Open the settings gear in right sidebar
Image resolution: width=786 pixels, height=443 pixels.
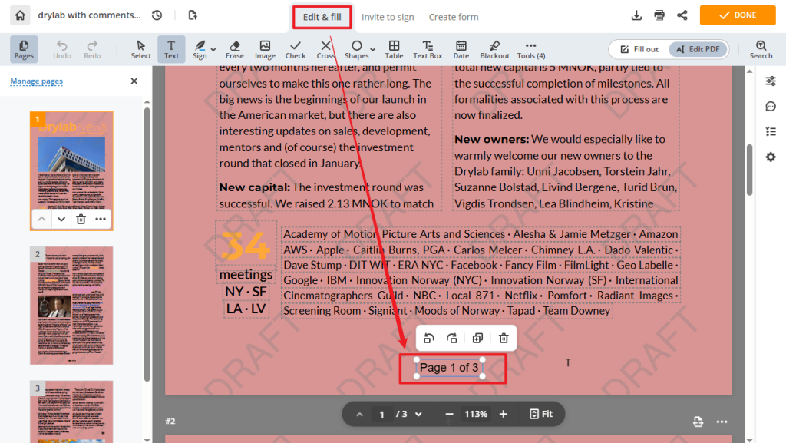pyautogui.click(x=771, y=157)
